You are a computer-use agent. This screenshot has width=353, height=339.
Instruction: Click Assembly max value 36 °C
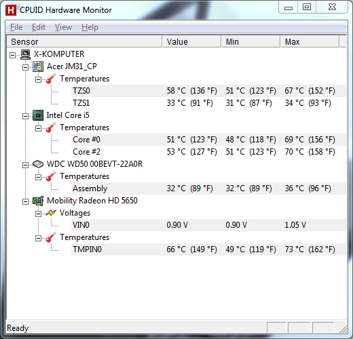(x=308, y=188)
